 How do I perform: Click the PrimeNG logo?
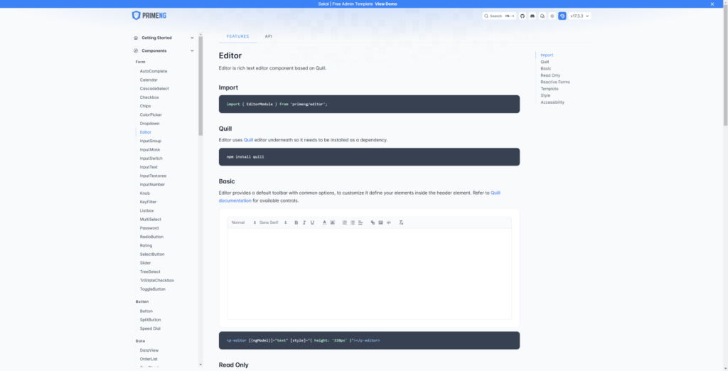pos(149,16)
